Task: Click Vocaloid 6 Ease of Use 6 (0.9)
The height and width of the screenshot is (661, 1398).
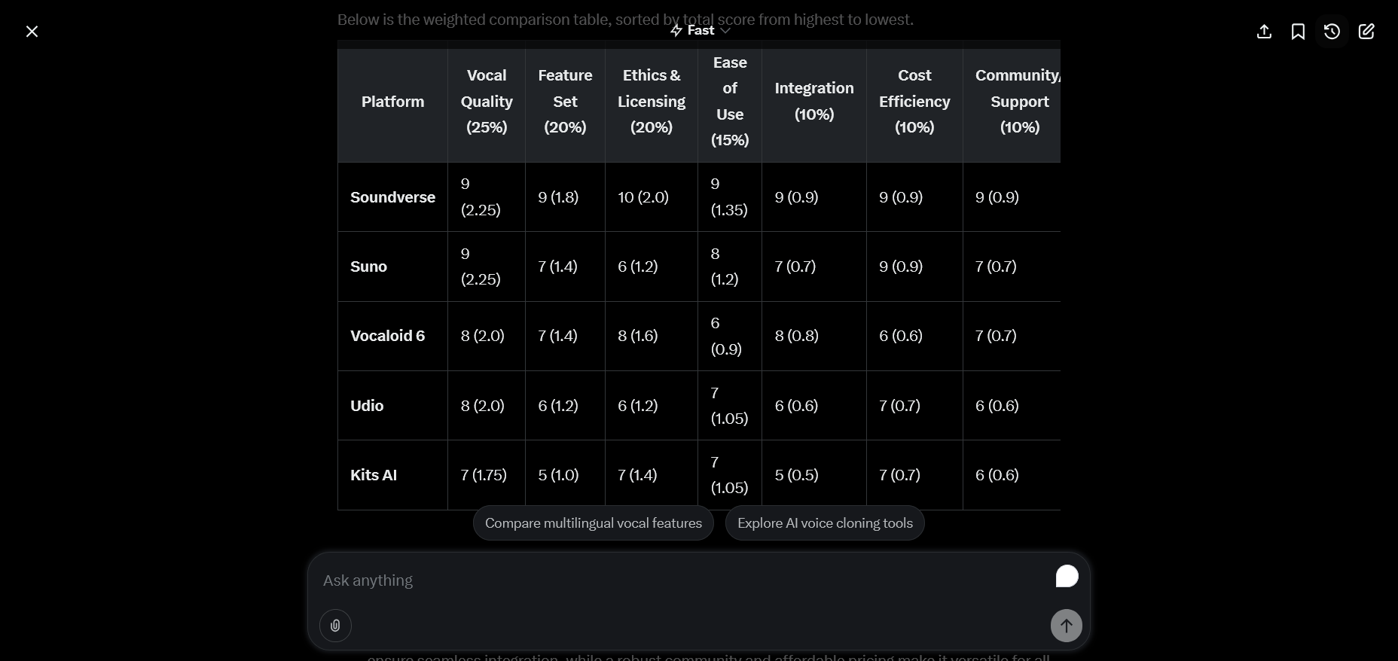Action: 726,336
